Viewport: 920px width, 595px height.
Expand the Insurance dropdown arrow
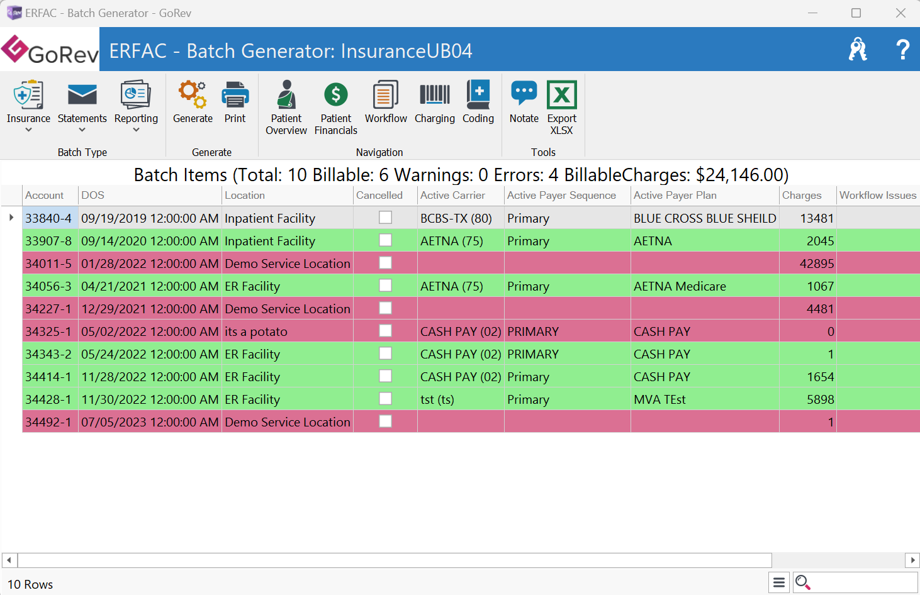28,130
